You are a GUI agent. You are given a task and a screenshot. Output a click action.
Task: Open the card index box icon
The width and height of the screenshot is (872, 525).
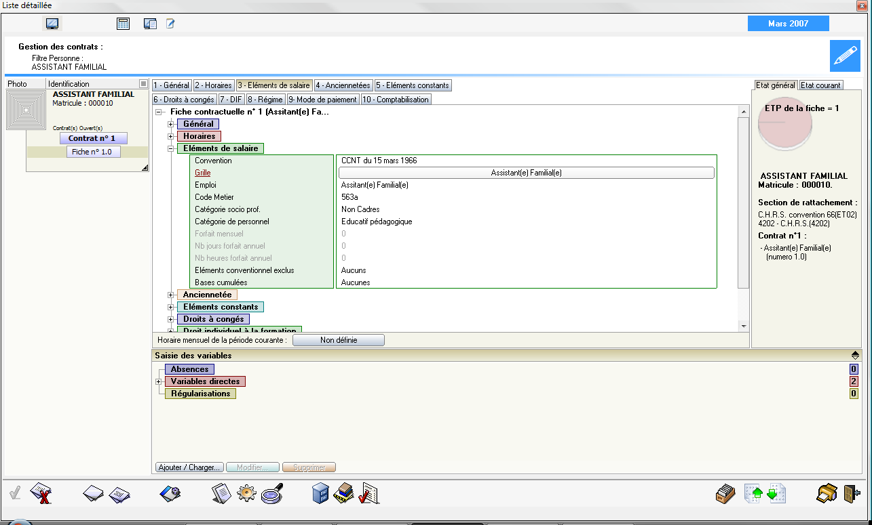(x=726, y=494)
